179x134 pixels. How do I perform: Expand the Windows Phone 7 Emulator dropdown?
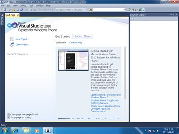click(86, 10)
